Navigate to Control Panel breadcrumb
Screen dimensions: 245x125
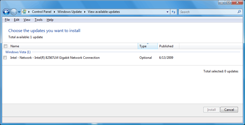point(42,12)
